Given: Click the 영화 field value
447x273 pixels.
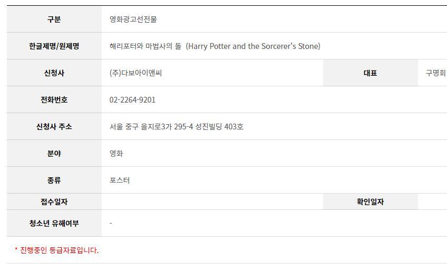Looking at the screenshot, I should [x=116, y=154].
